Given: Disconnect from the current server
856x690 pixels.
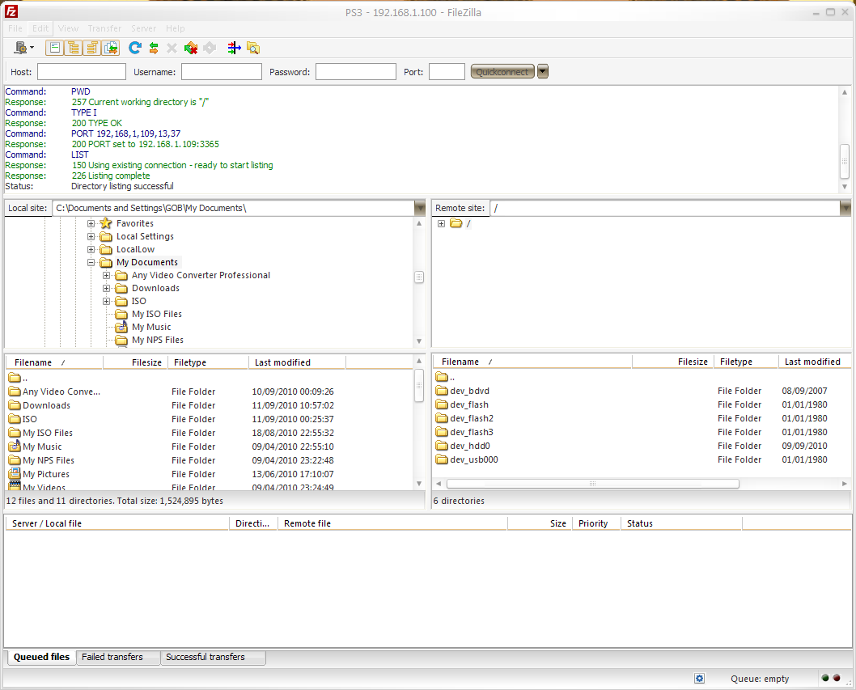Looking at the screenshot, I should coord(191,48).
